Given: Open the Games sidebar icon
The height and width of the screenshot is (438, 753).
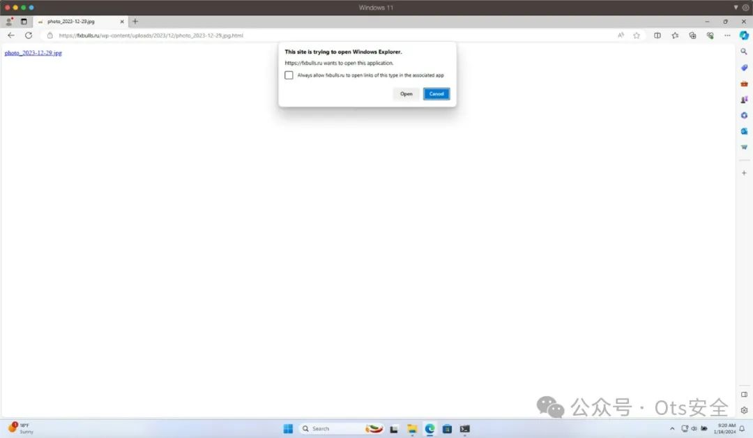Looking at the screenshot, I should tap(744, 100).
